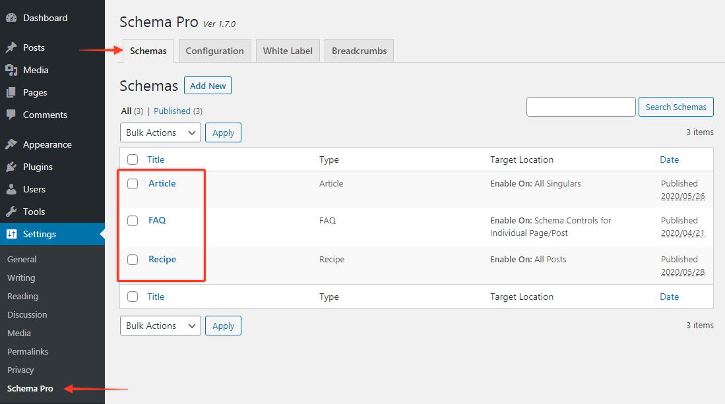The width and height of the screenshot is (725, 404).
Task: Open the Breadcrumbs tab
Action: point(358,50)
